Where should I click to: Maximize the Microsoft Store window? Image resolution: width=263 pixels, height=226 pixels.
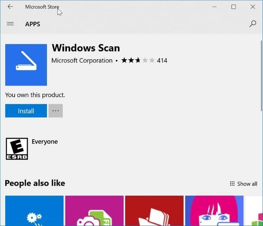coord(234,7)
